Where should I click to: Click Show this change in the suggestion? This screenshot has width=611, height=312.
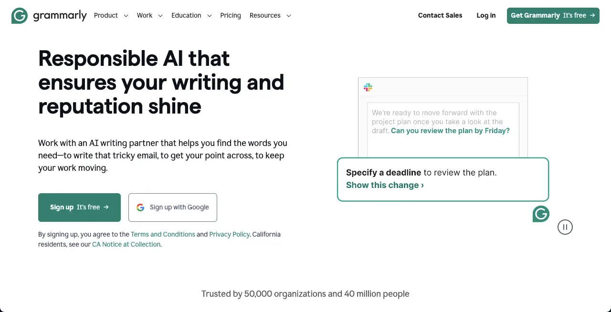click(x=385, y=185)
